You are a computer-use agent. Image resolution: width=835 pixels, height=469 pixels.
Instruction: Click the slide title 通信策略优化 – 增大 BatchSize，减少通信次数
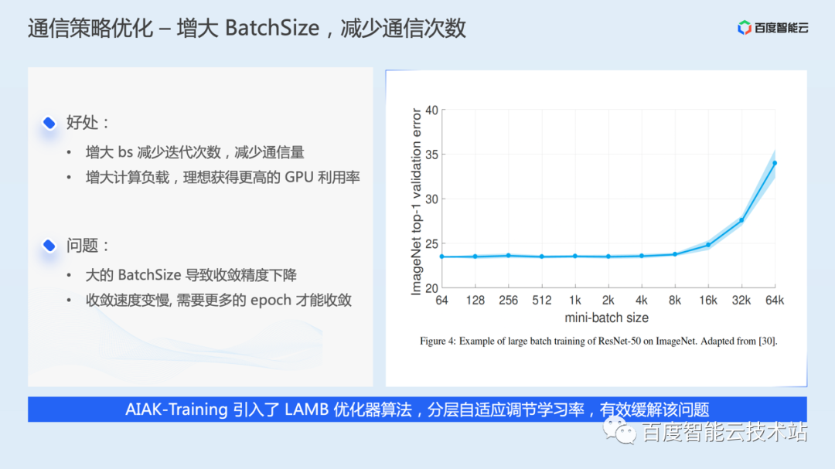(247, 29)
